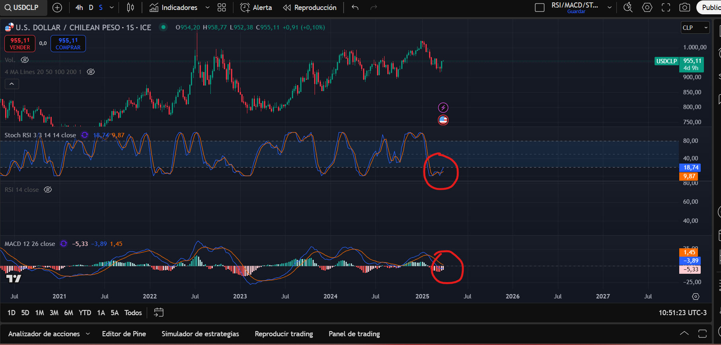Show the 4 MA Lines indicator
Viewport: 721px width, 345px height.
[x=91, y=72]
